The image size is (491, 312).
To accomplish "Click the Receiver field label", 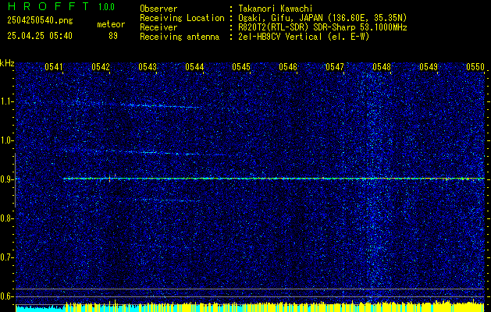I will point(158,27).
